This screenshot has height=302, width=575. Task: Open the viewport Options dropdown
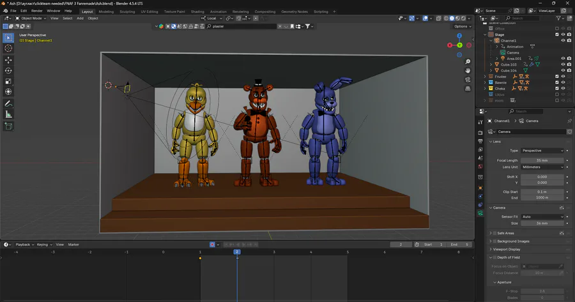[462, 26]
